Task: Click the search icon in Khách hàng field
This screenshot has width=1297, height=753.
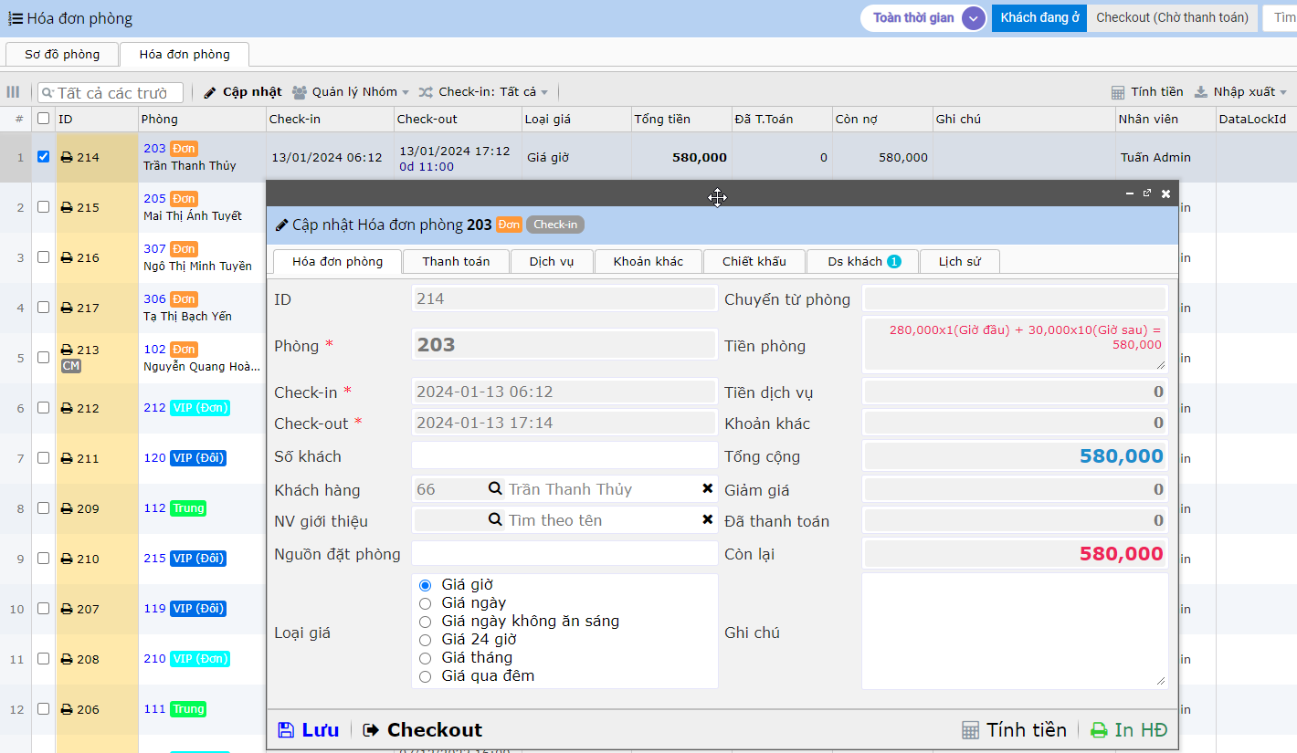Action: (x=495, y=489)
